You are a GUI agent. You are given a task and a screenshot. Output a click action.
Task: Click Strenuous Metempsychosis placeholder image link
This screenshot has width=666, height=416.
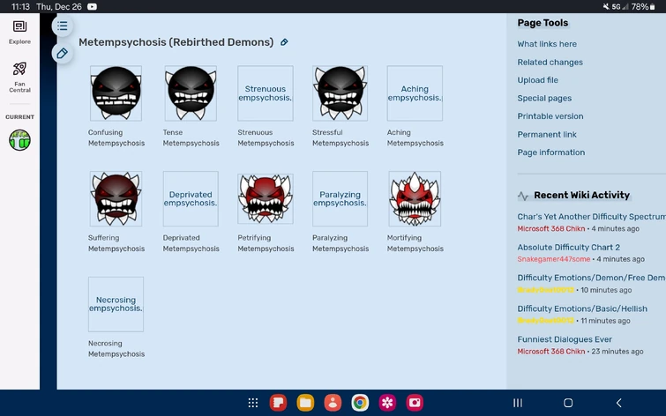tap(265, 93)
